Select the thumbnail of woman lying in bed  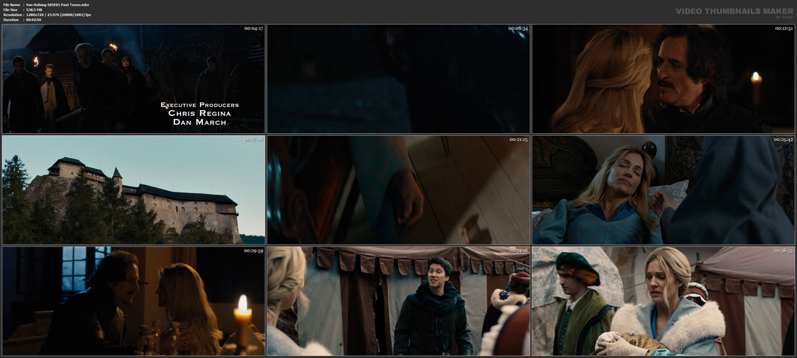663,190
